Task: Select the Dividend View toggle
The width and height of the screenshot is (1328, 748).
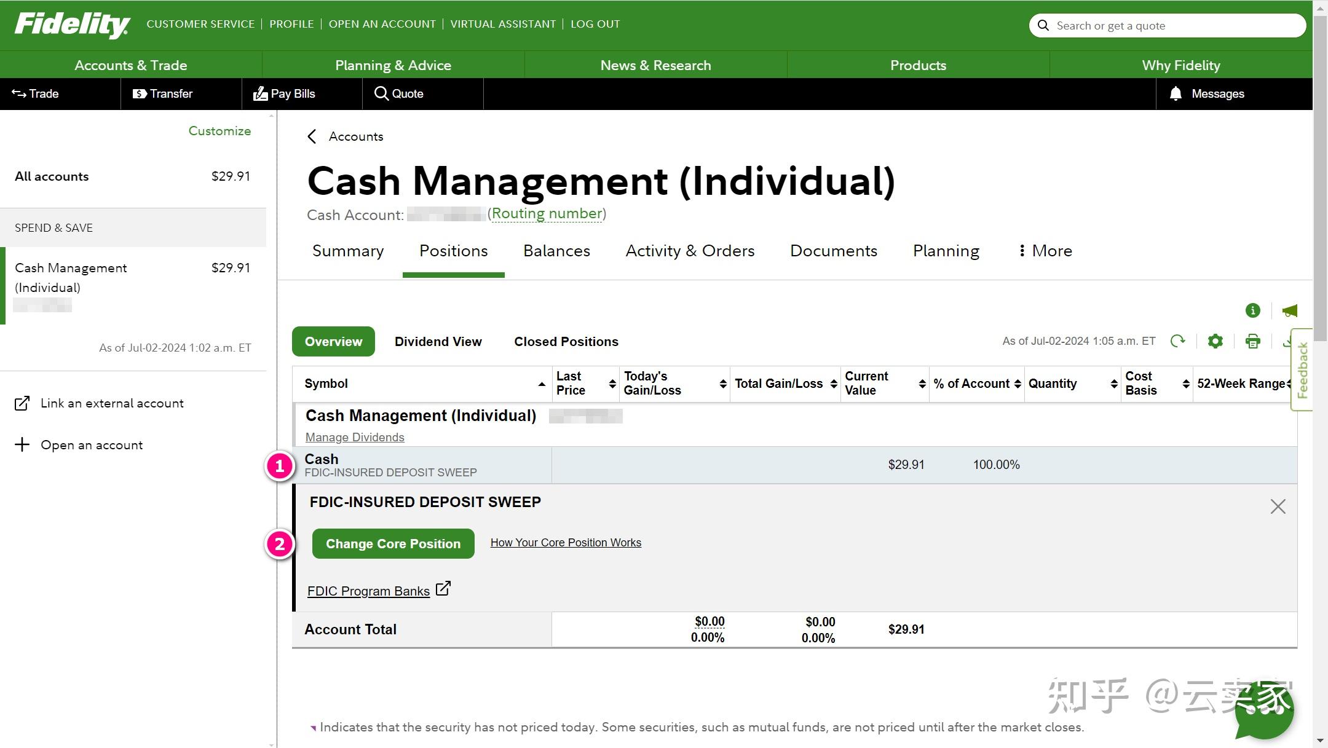Action: [x=438, y=342]
